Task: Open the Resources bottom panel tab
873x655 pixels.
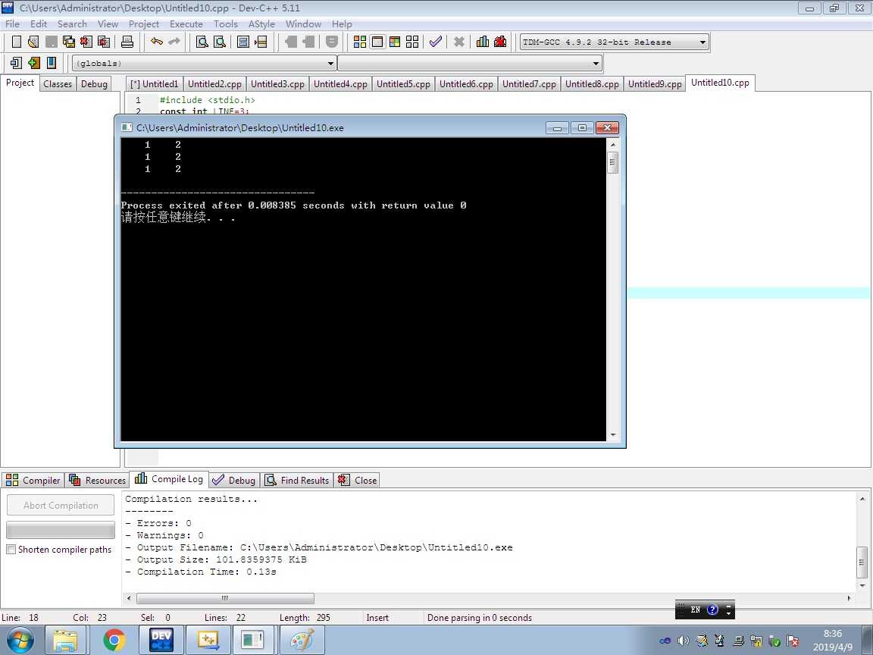Action: 98,480
